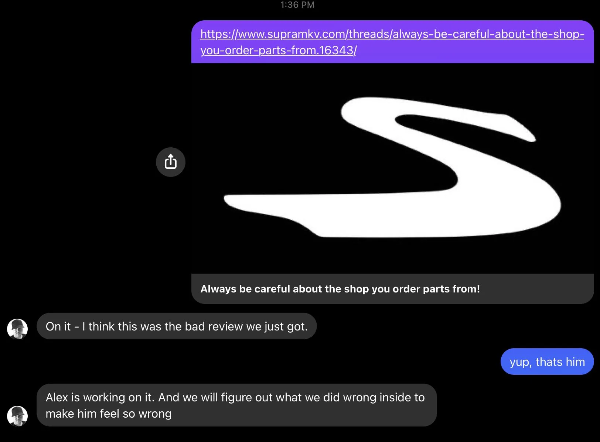600x442 pixels.
Task: Open the link preview image with the S logo
Action: click(392, 168)
